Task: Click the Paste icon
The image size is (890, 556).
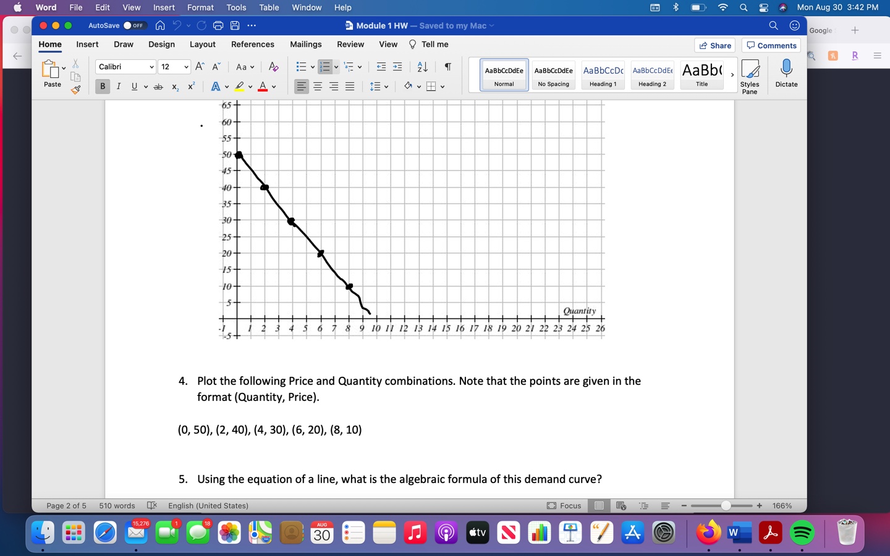Action: coord(51,69)
